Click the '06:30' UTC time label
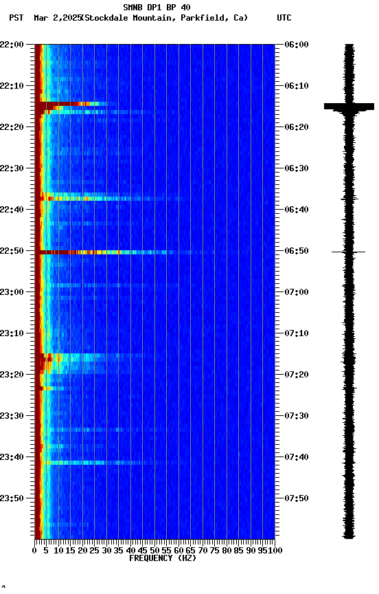The height and width of the screenshot is (594, 379). [297, 168]
